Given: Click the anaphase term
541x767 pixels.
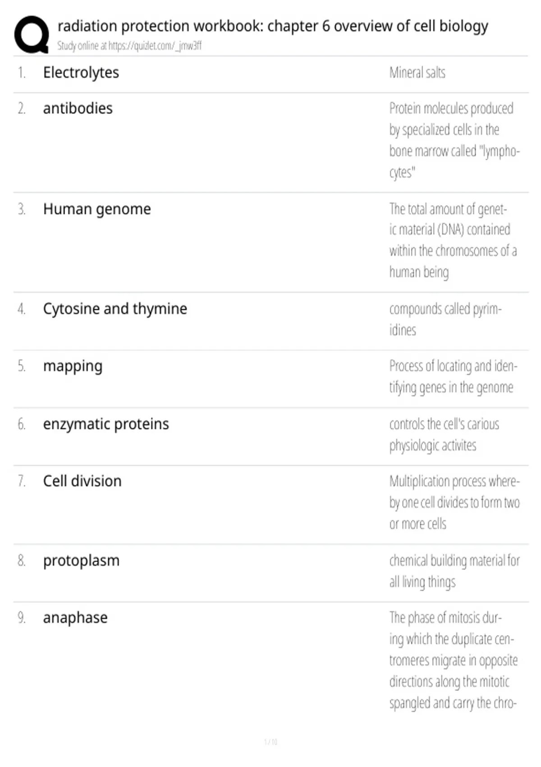Looking at the screenshot, I should pos(75,618).
